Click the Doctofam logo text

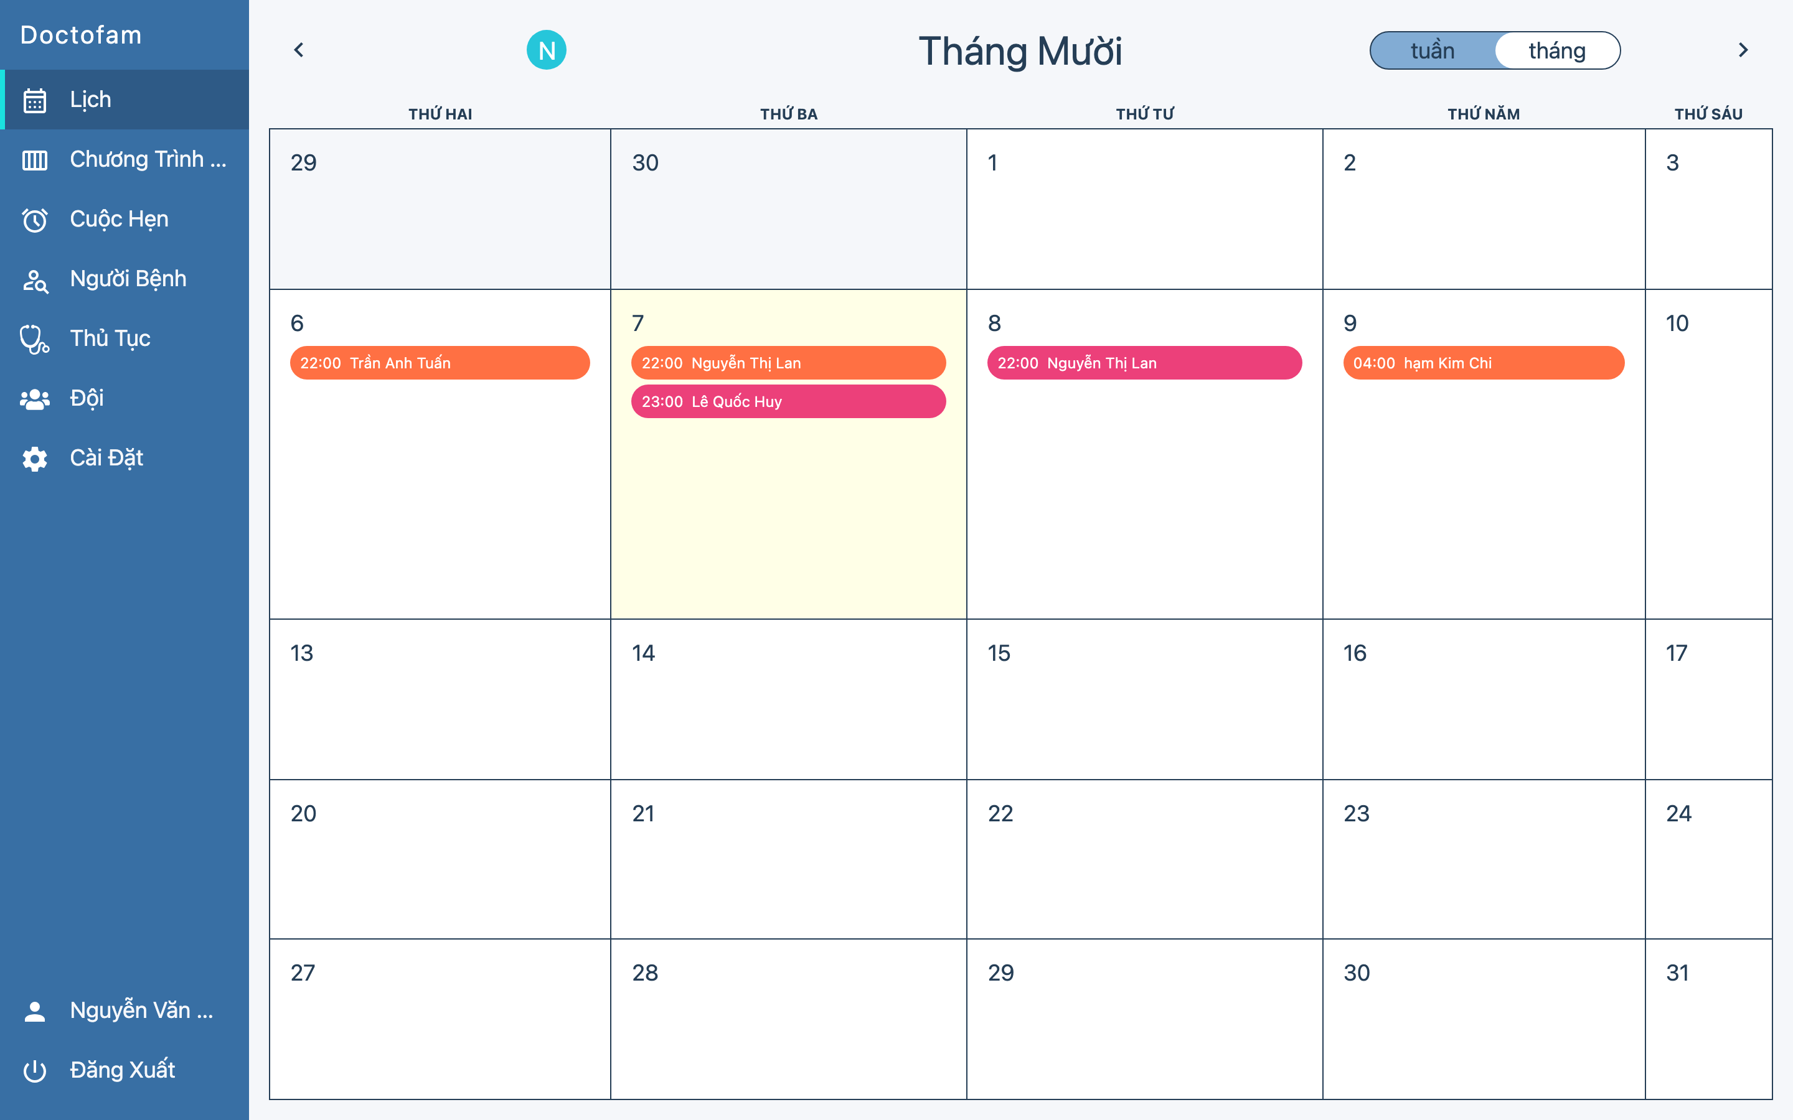coord(81,35)
